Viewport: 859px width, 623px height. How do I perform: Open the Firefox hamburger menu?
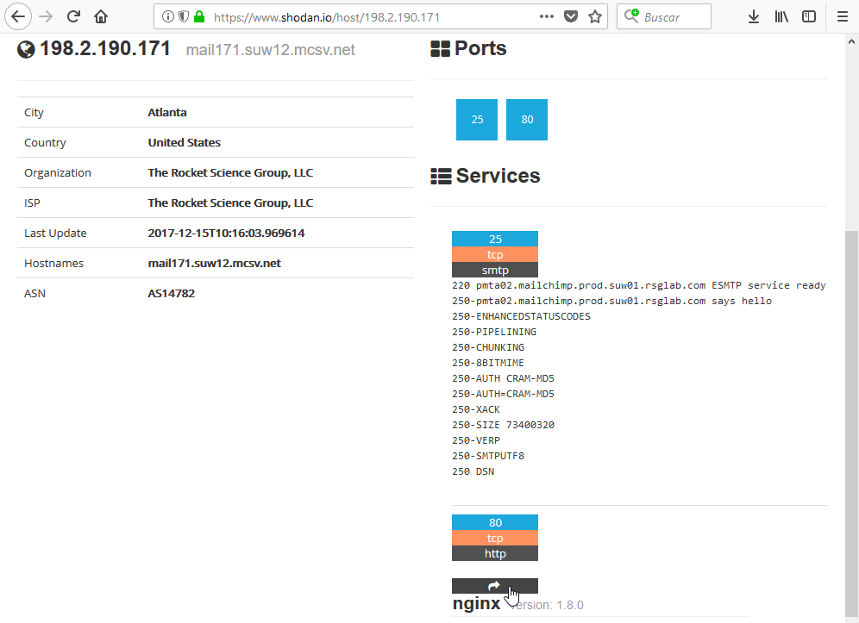click(x=843, y=16)
